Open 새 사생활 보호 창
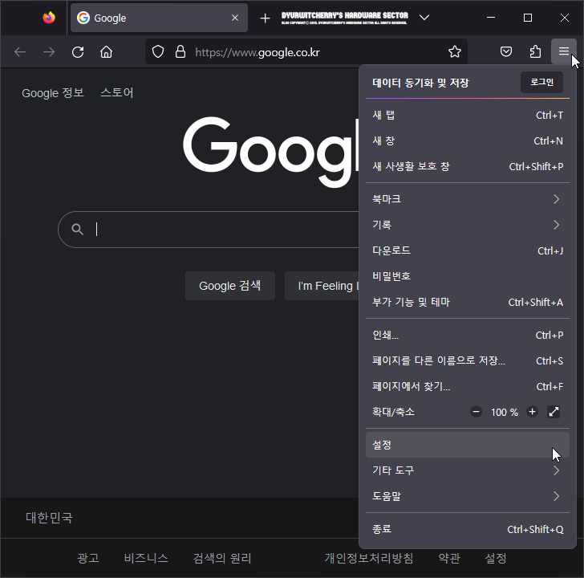The width and height of the screenshot is (584, 578). pyautogui.click(x=468, y=166)
